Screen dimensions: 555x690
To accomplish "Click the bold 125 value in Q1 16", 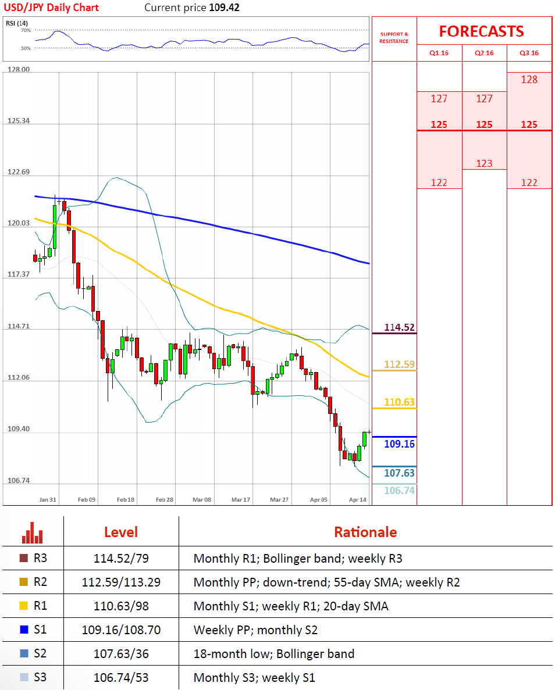I will (x=439, y=124).
